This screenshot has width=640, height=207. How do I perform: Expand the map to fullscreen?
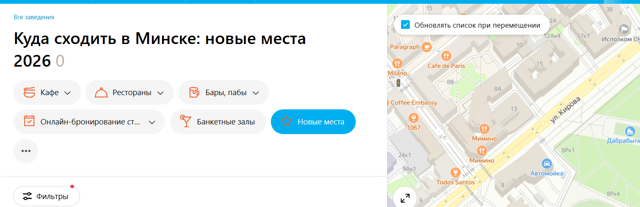pyautogui.click(x=405, y=198)
